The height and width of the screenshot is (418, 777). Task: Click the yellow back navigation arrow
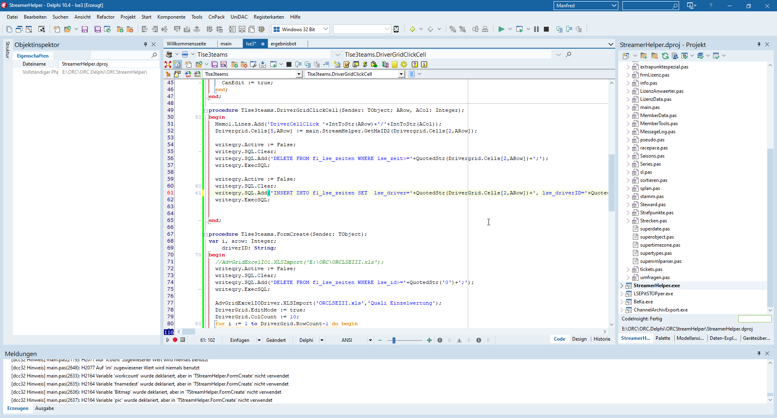point(412,29)
